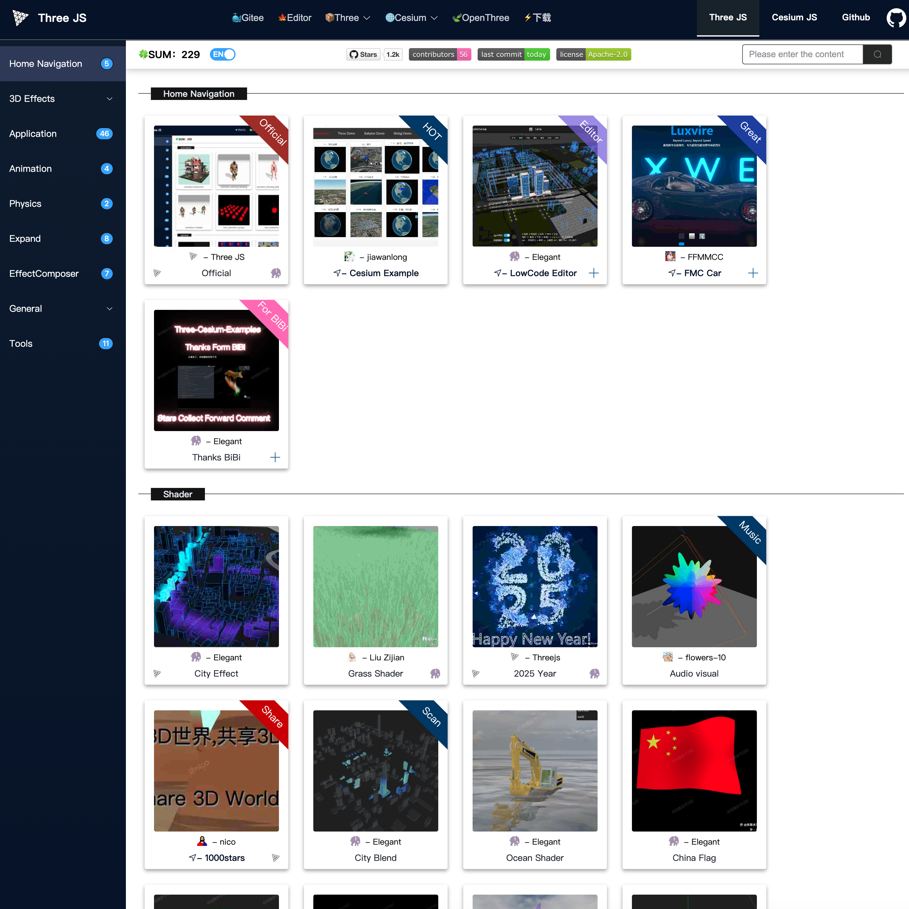Open the Cesium dropdown in top nav

[411, 18]
